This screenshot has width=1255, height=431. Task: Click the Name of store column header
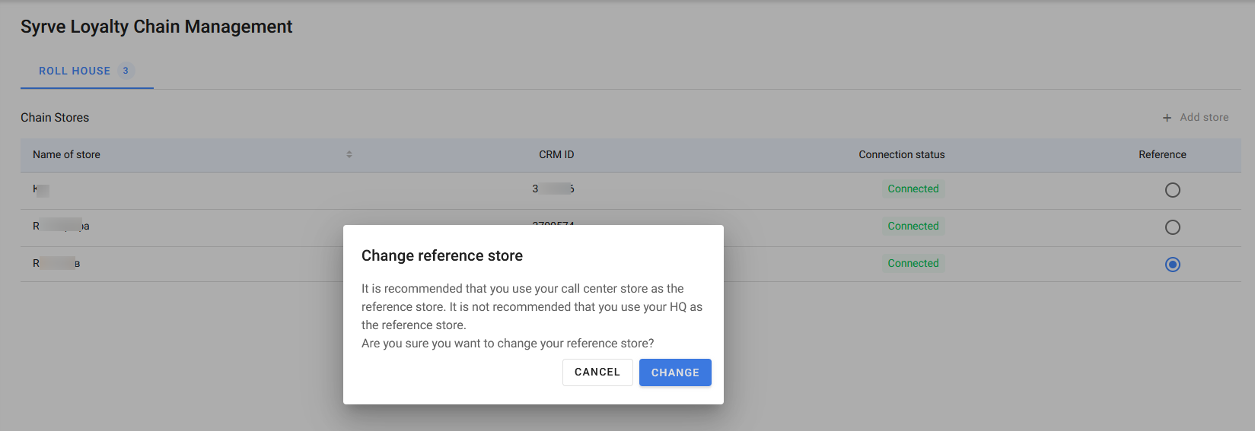pyautogui.click(x=66, y=154)
